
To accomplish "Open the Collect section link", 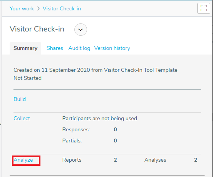I will [22, 118].
